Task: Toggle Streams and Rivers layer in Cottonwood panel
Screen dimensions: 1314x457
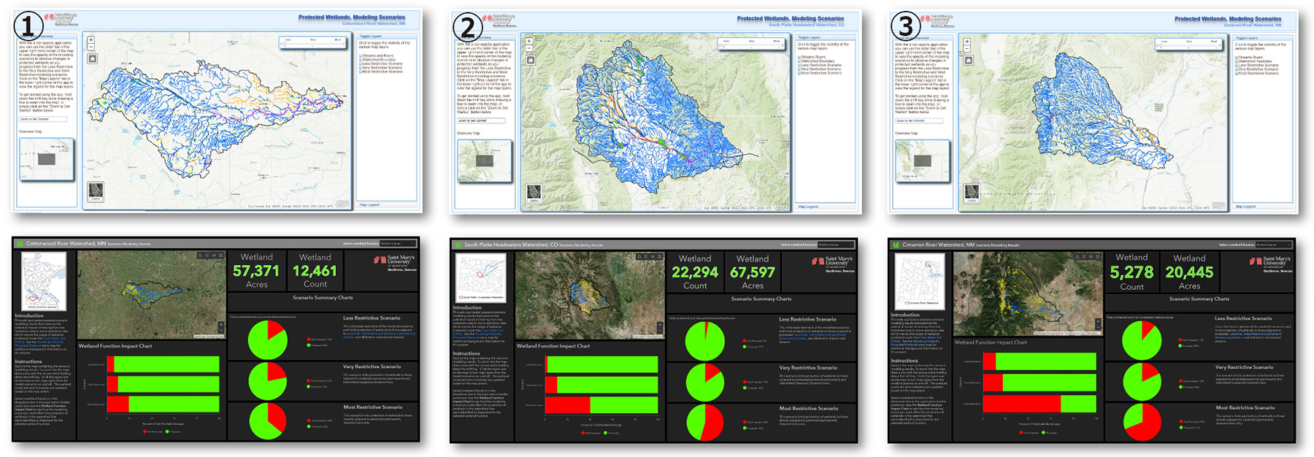Action: [361, 55]
